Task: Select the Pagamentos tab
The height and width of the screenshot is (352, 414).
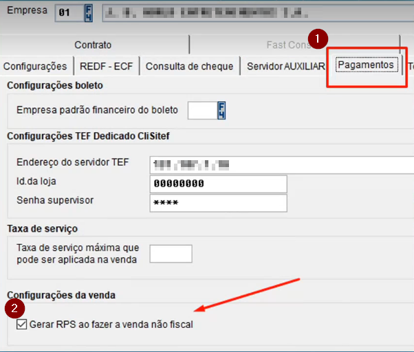Action: [365, 65]
